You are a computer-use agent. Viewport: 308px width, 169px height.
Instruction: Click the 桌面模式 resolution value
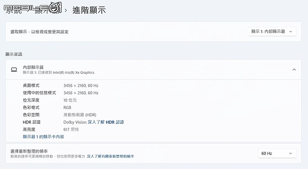coord(81,86)
